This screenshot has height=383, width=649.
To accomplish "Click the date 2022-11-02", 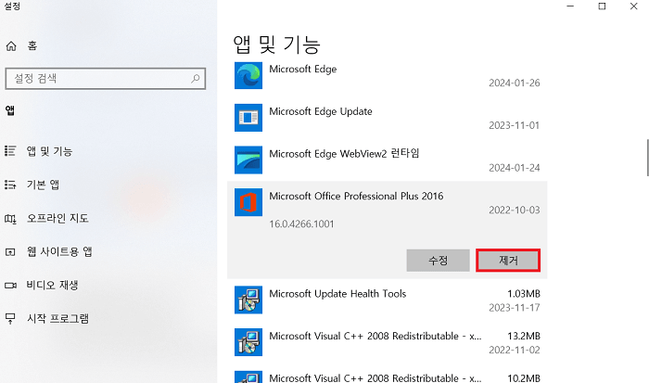I will [515, 350].
